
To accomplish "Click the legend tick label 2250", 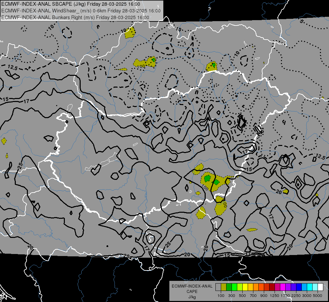I will click(296, 296).
